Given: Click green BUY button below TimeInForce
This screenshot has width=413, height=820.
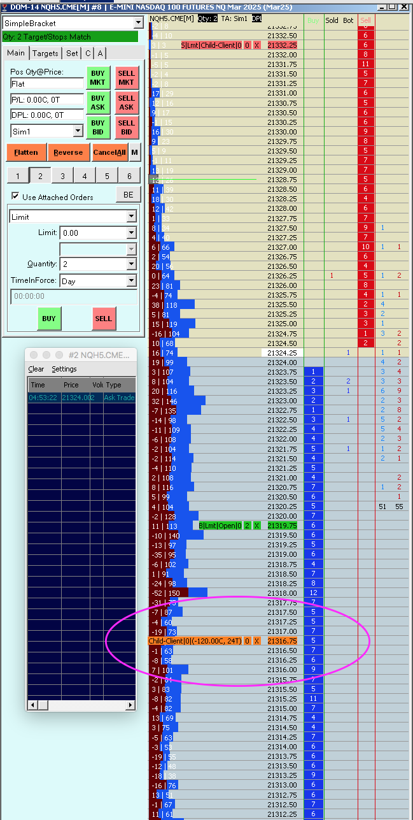Looking at the screenshot, I should coord(49,319).
